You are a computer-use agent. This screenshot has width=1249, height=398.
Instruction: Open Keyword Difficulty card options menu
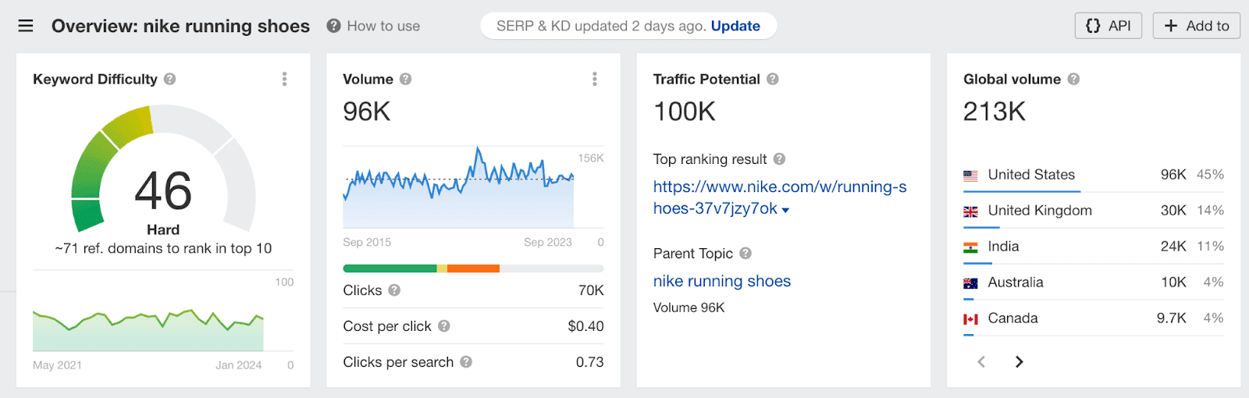284,79
